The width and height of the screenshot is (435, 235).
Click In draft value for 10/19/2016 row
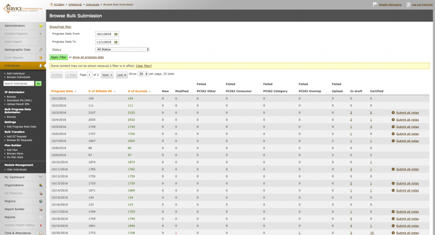pyautogui.click(x=351, y=226)
